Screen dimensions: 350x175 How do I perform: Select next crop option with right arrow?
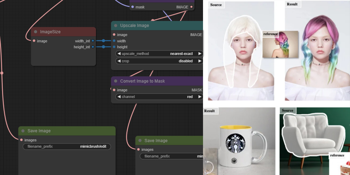tap(200, 61)
